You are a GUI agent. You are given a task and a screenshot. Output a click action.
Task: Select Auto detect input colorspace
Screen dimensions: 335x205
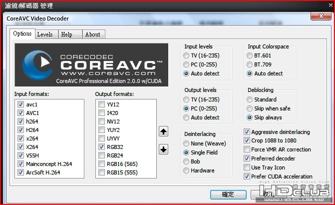pos(250,73)
